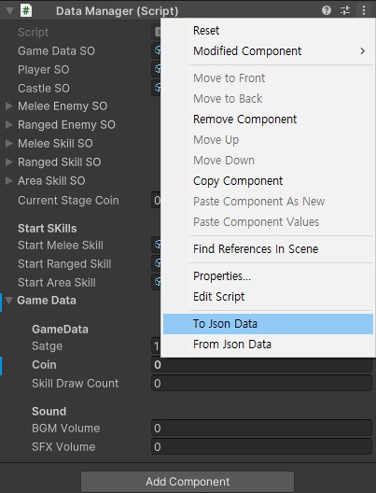Image resolution: width=376 pixels, height=493 pixels.
Task: Click the Satge property label
Action: [48, 346]
